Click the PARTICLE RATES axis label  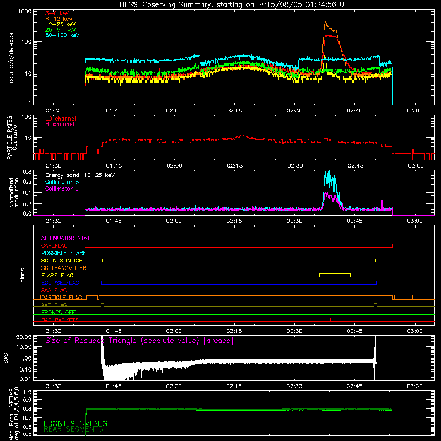12,137
